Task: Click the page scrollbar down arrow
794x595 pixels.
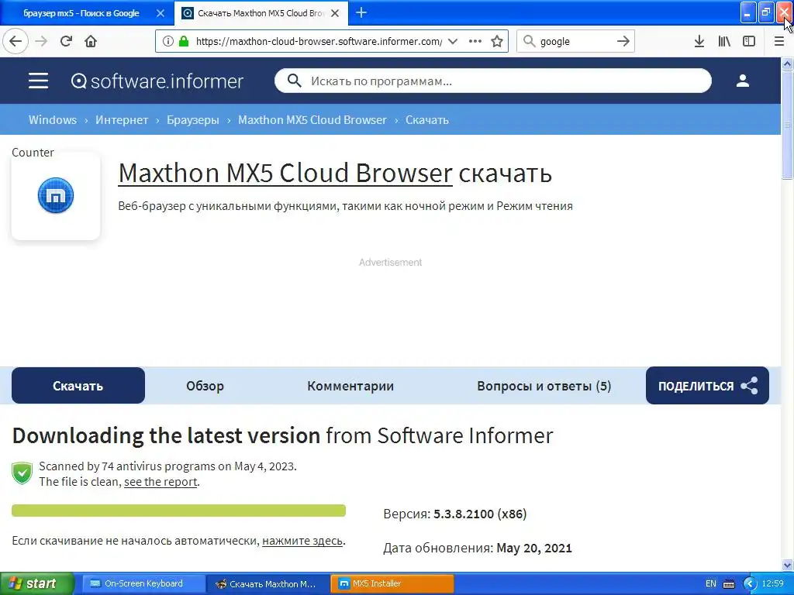Action: [788, 565]
